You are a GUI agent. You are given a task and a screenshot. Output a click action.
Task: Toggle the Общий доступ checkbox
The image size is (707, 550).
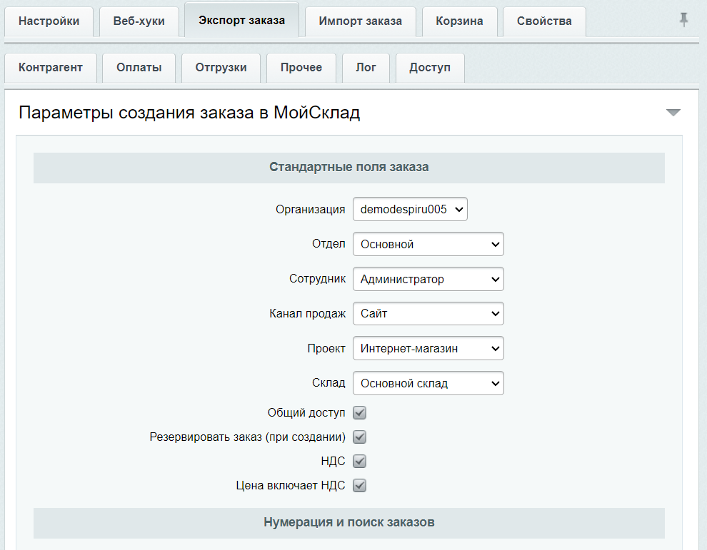[360, 413]
